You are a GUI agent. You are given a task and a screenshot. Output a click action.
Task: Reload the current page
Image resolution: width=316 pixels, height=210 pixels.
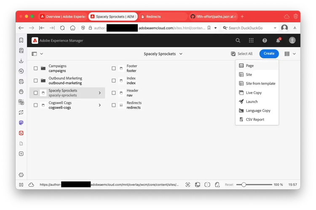[x=62, y=28]
